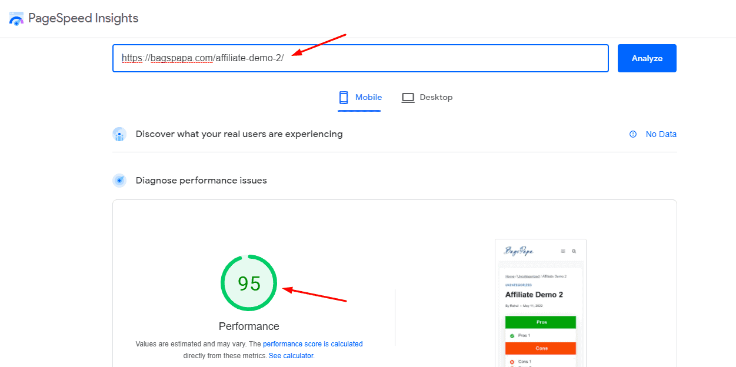Screen dimensions: 736x367
Task: Switch to the Desktop tab
Action: click(x=427, y=98)
